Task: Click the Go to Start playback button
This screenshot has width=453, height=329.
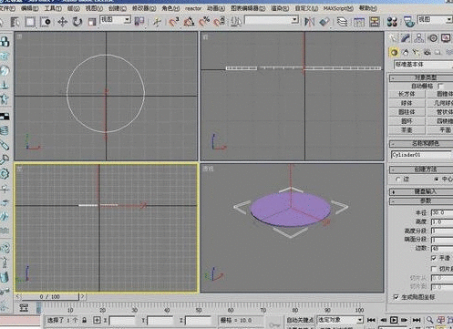Action: (x=371, y=320)
